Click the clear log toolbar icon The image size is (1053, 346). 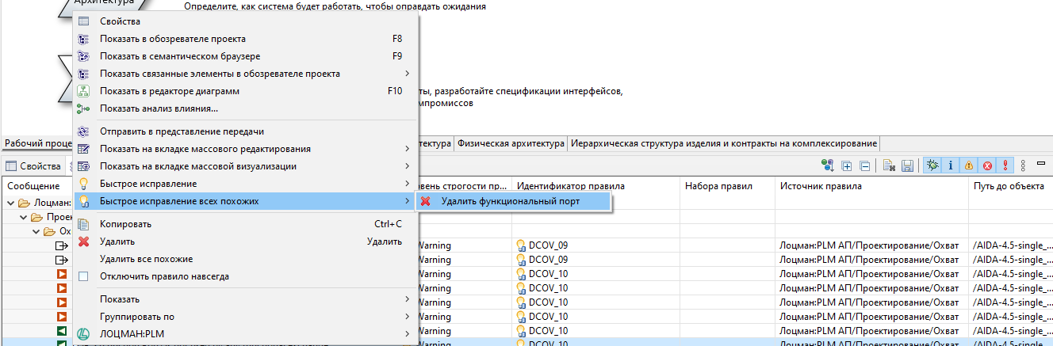click(890, 166)
